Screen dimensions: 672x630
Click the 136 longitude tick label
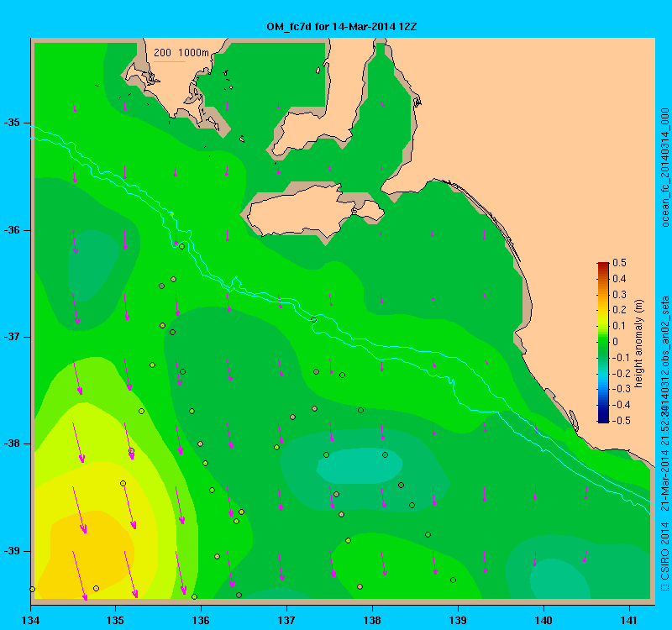pyautogui.click(x=201, y=620)
